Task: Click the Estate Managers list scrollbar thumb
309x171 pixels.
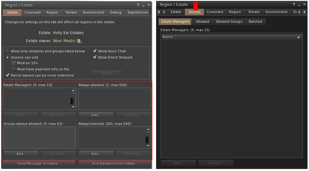Action: tap(72, 101)
